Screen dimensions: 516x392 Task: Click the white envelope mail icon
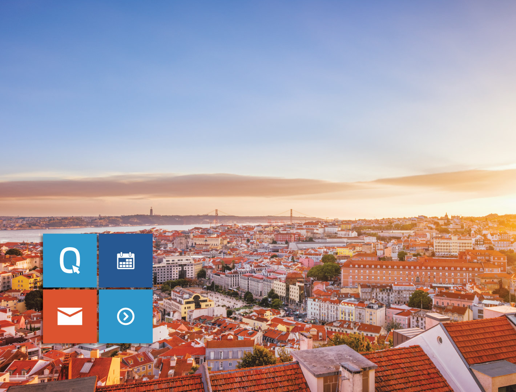point(70,317)
